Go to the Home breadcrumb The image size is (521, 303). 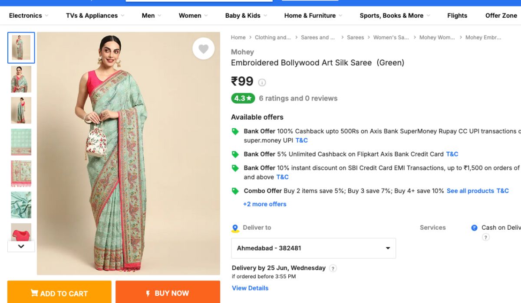tap(238, 38)
